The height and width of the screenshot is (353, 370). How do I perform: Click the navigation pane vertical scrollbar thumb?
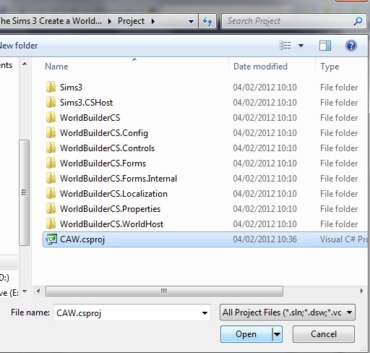(25, 192)
